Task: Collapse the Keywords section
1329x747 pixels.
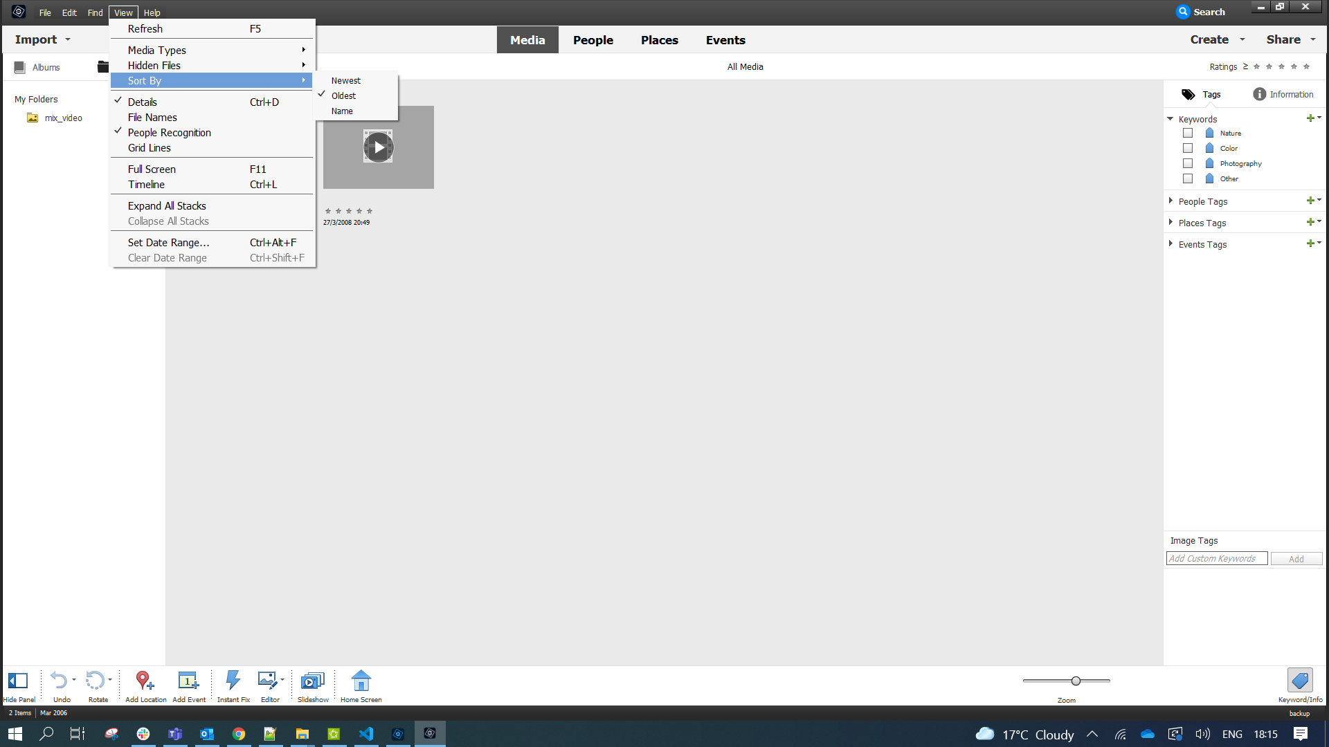Action: coord(1170,118)
